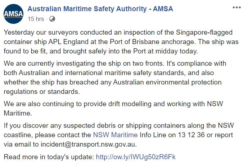Screen dimensions: 244x165
Task: Click the word coastline in the post
Action: [x=18, y=135]
